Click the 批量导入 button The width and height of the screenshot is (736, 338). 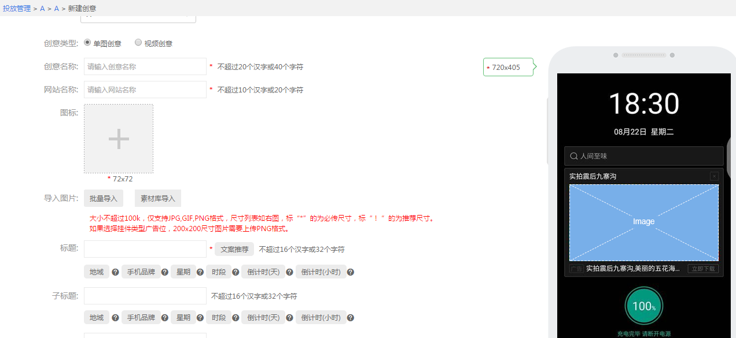point(103,198)
